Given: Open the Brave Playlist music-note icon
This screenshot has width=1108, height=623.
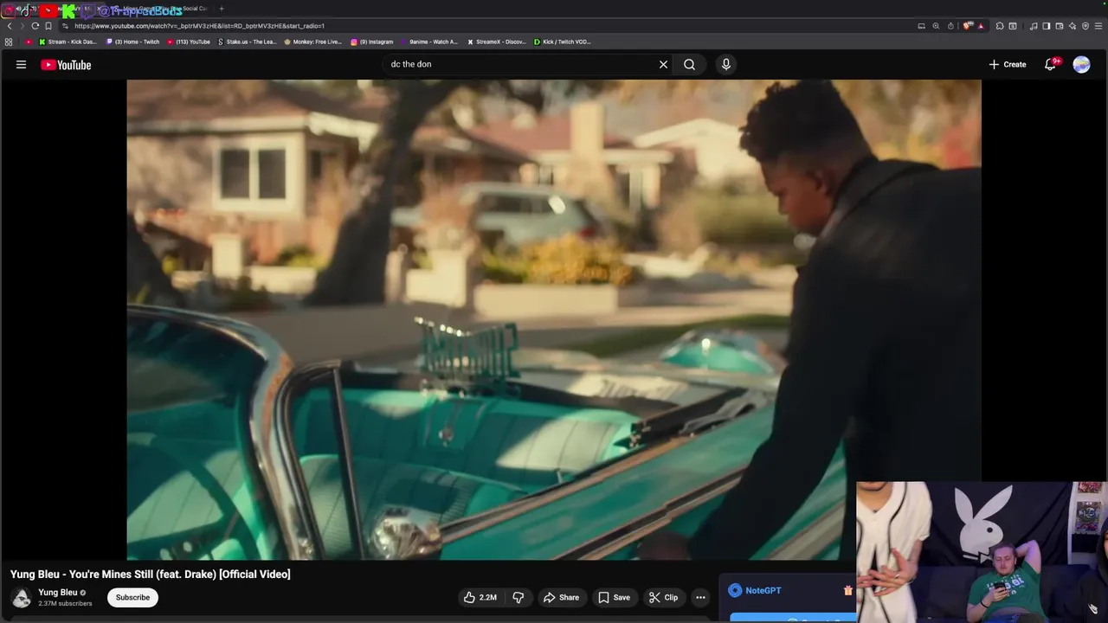Looking at the screenshot, I should [x=1034, y=26].
